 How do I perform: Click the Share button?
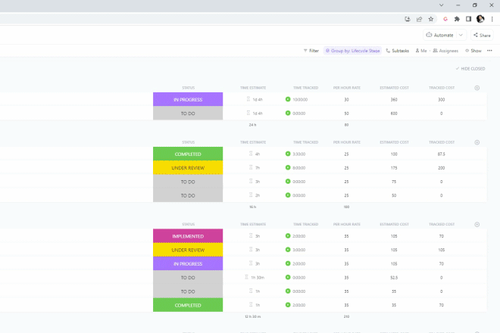[481, 35]
